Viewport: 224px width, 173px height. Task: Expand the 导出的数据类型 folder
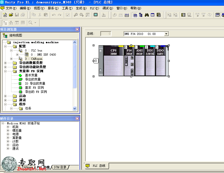coord(5,63)
